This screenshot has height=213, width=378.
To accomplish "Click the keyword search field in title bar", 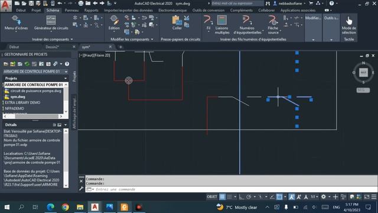I will pos(237,4).
